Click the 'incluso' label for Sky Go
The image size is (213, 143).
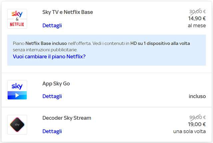point(197,96)
